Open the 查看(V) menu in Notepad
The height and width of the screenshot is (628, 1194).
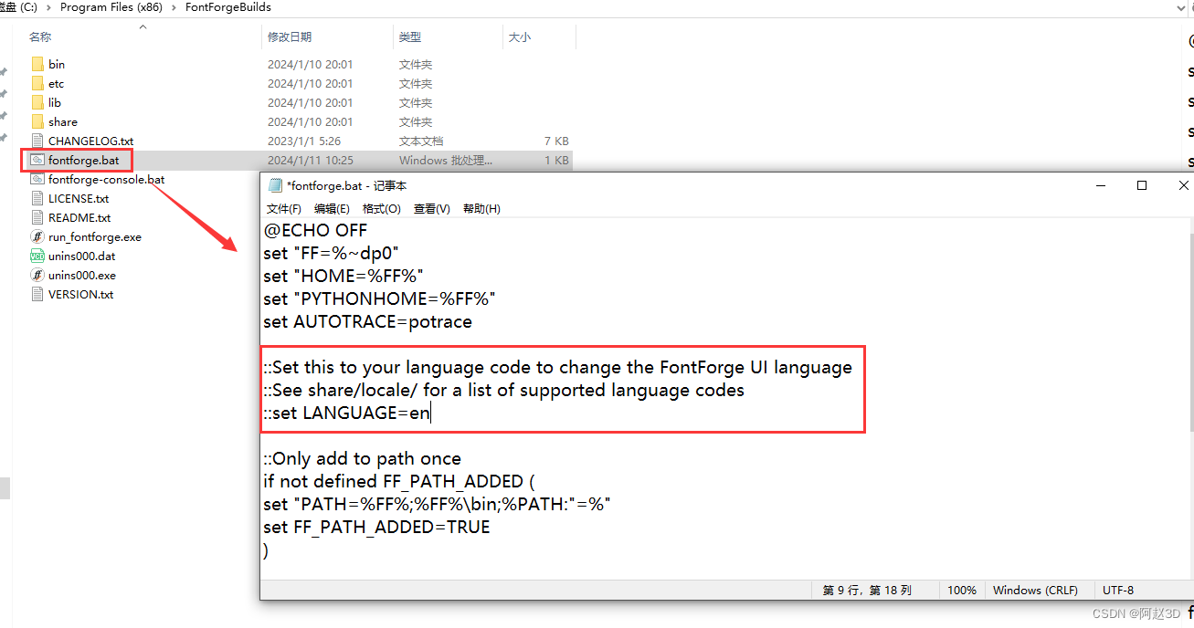point(432,208)
